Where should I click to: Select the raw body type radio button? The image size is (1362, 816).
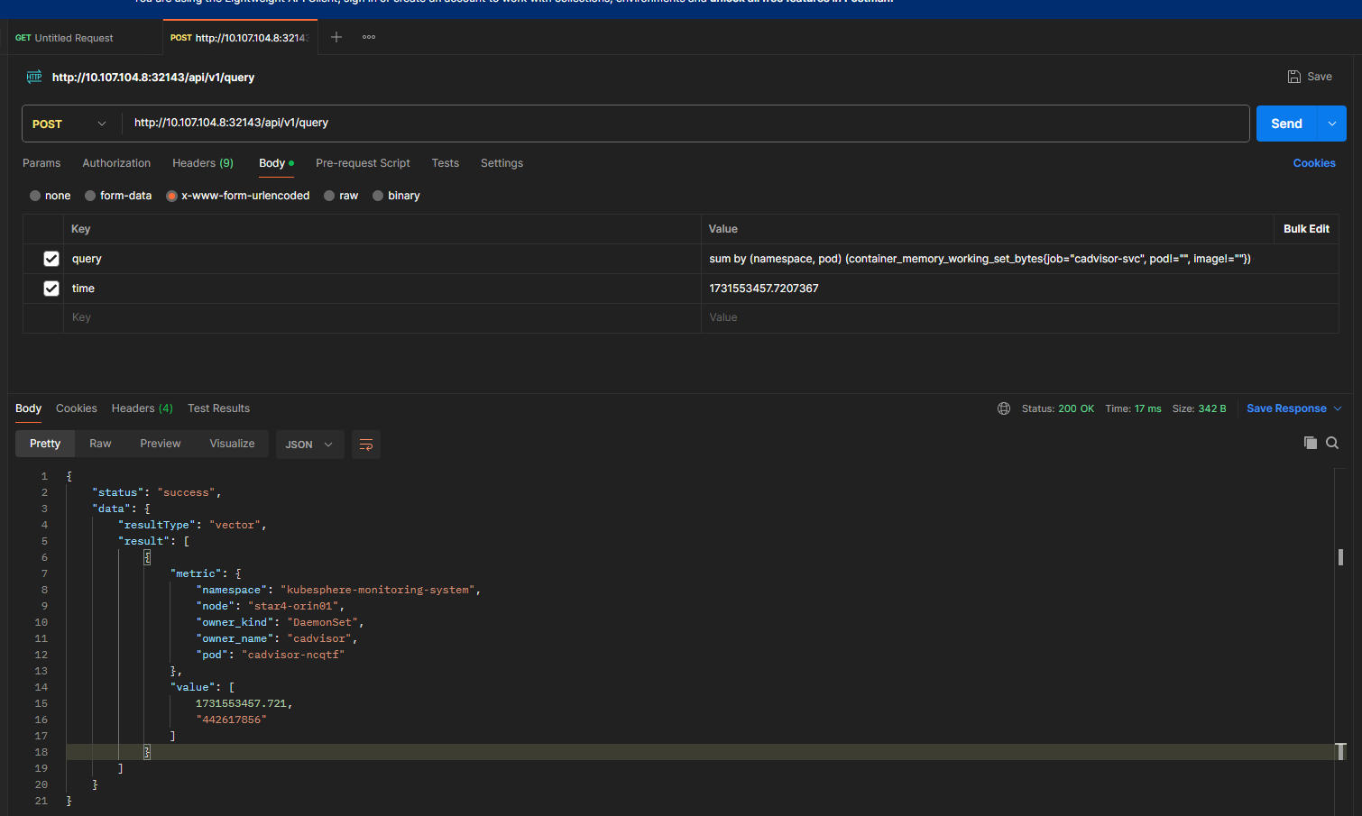(x=330, y=196)
